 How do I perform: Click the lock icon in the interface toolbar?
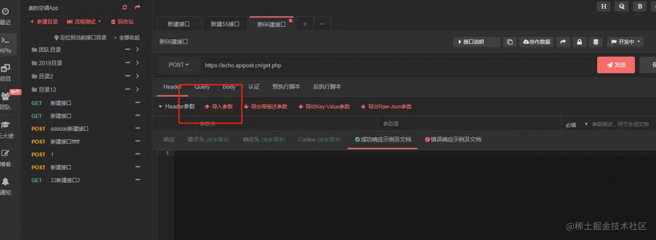pos(579,42)
